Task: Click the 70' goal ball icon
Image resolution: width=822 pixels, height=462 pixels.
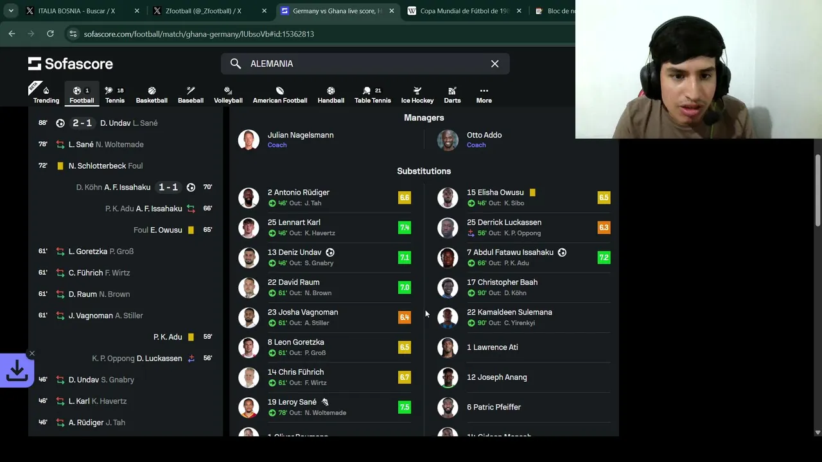Action: [x=191, y=187]
